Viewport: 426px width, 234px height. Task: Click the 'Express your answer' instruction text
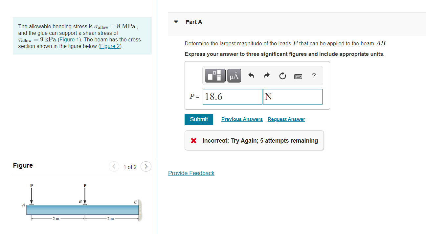click(284, 54)
